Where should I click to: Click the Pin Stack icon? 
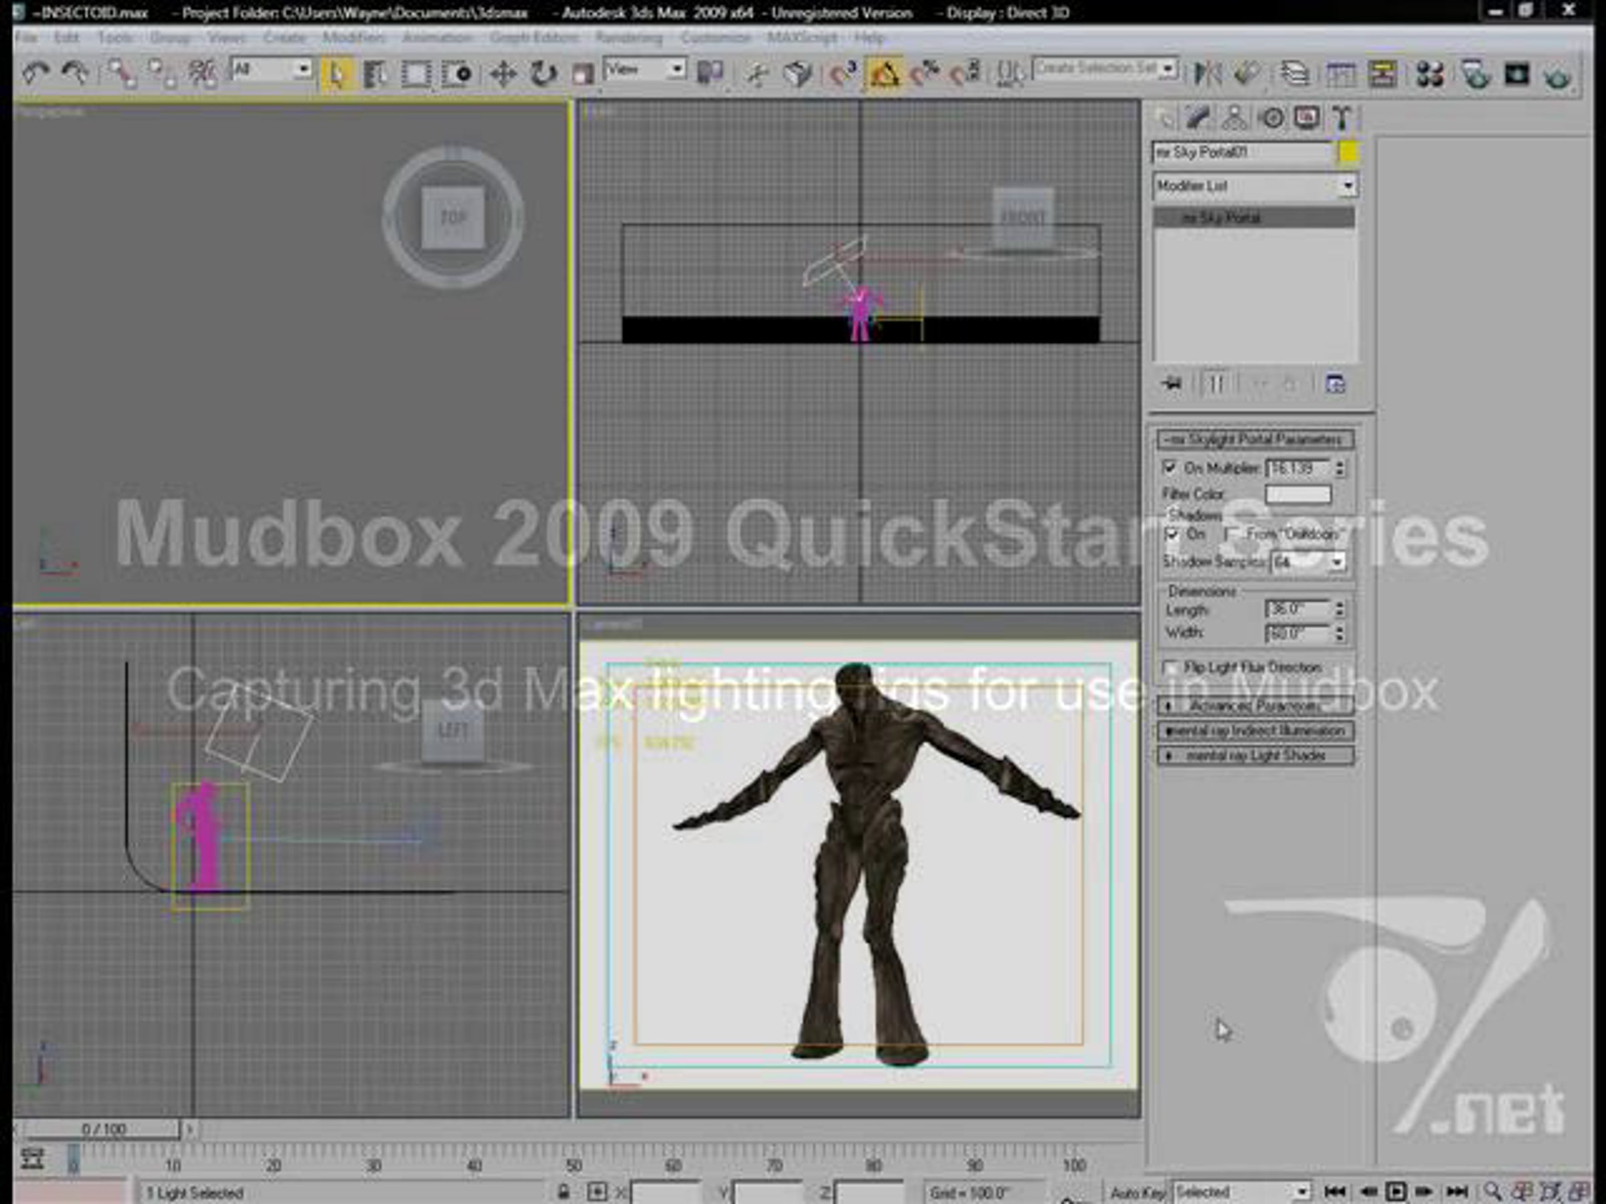coord(1171,384)
